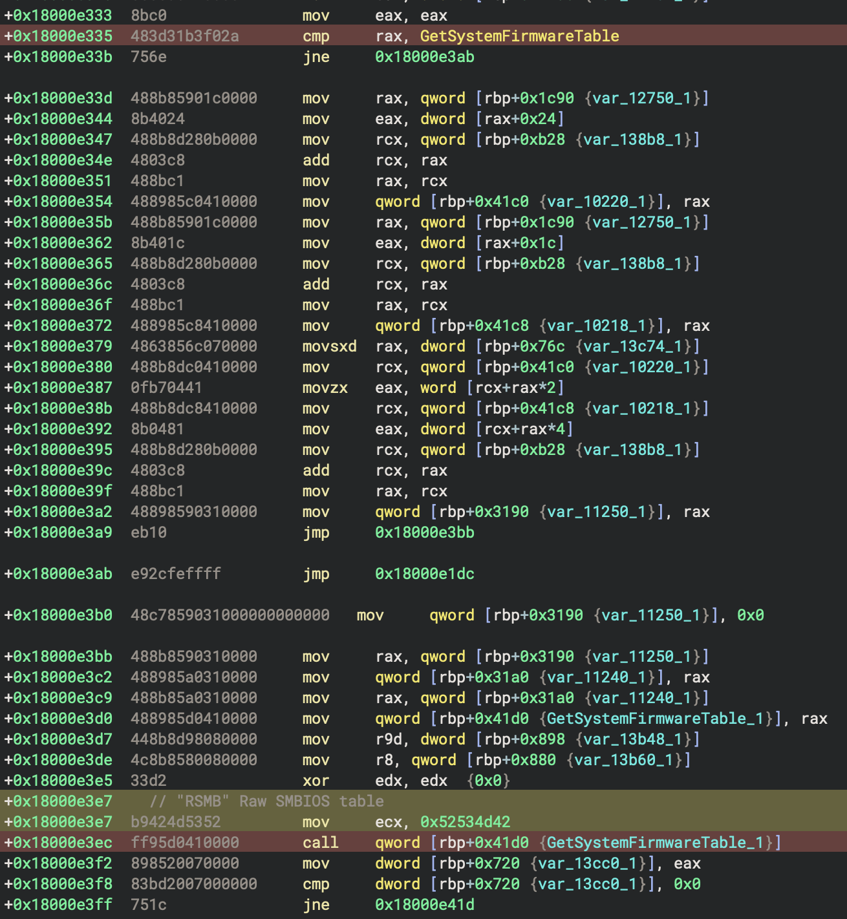Select opcode bytes 751c
Viewport: 847px width, 919px height.
click(149, 904)
